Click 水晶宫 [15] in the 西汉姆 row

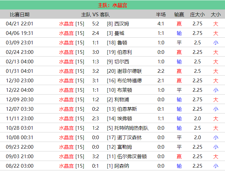tap(71, 24)
